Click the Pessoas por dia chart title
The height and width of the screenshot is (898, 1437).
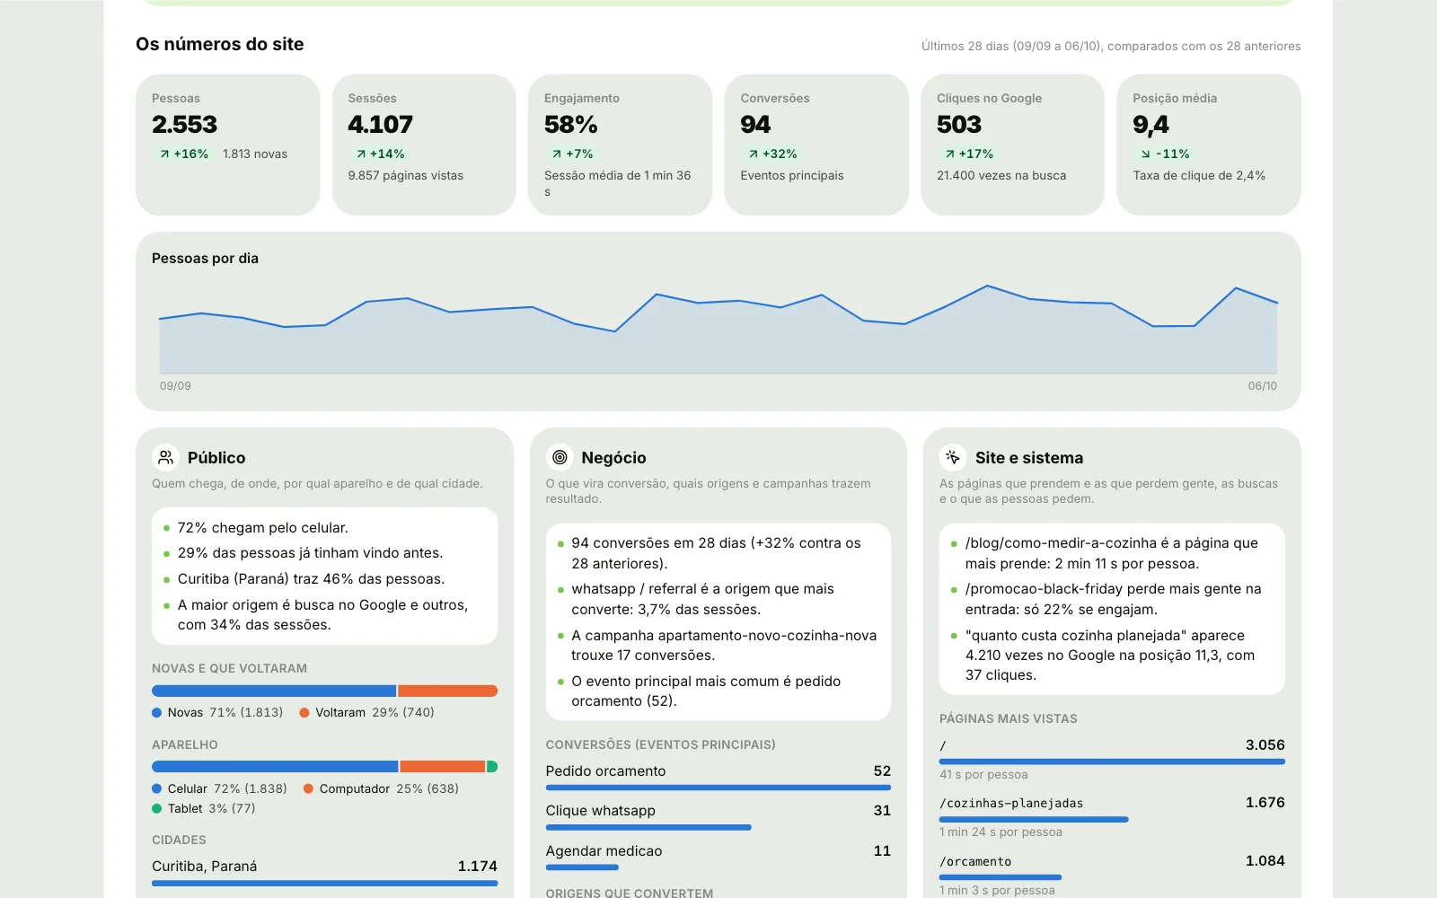[x=205, y=259]
